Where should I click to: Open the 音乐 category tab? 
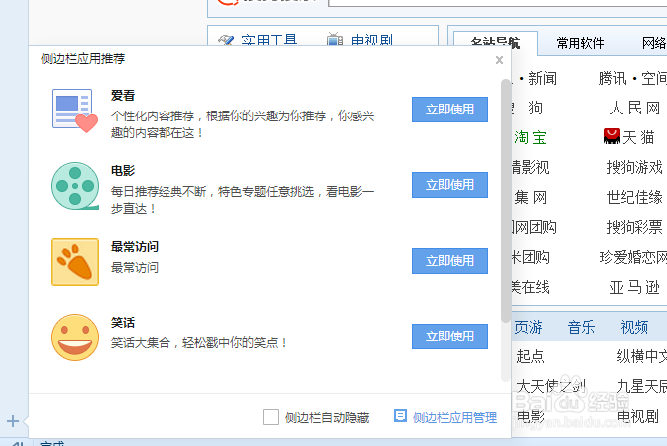581,327
